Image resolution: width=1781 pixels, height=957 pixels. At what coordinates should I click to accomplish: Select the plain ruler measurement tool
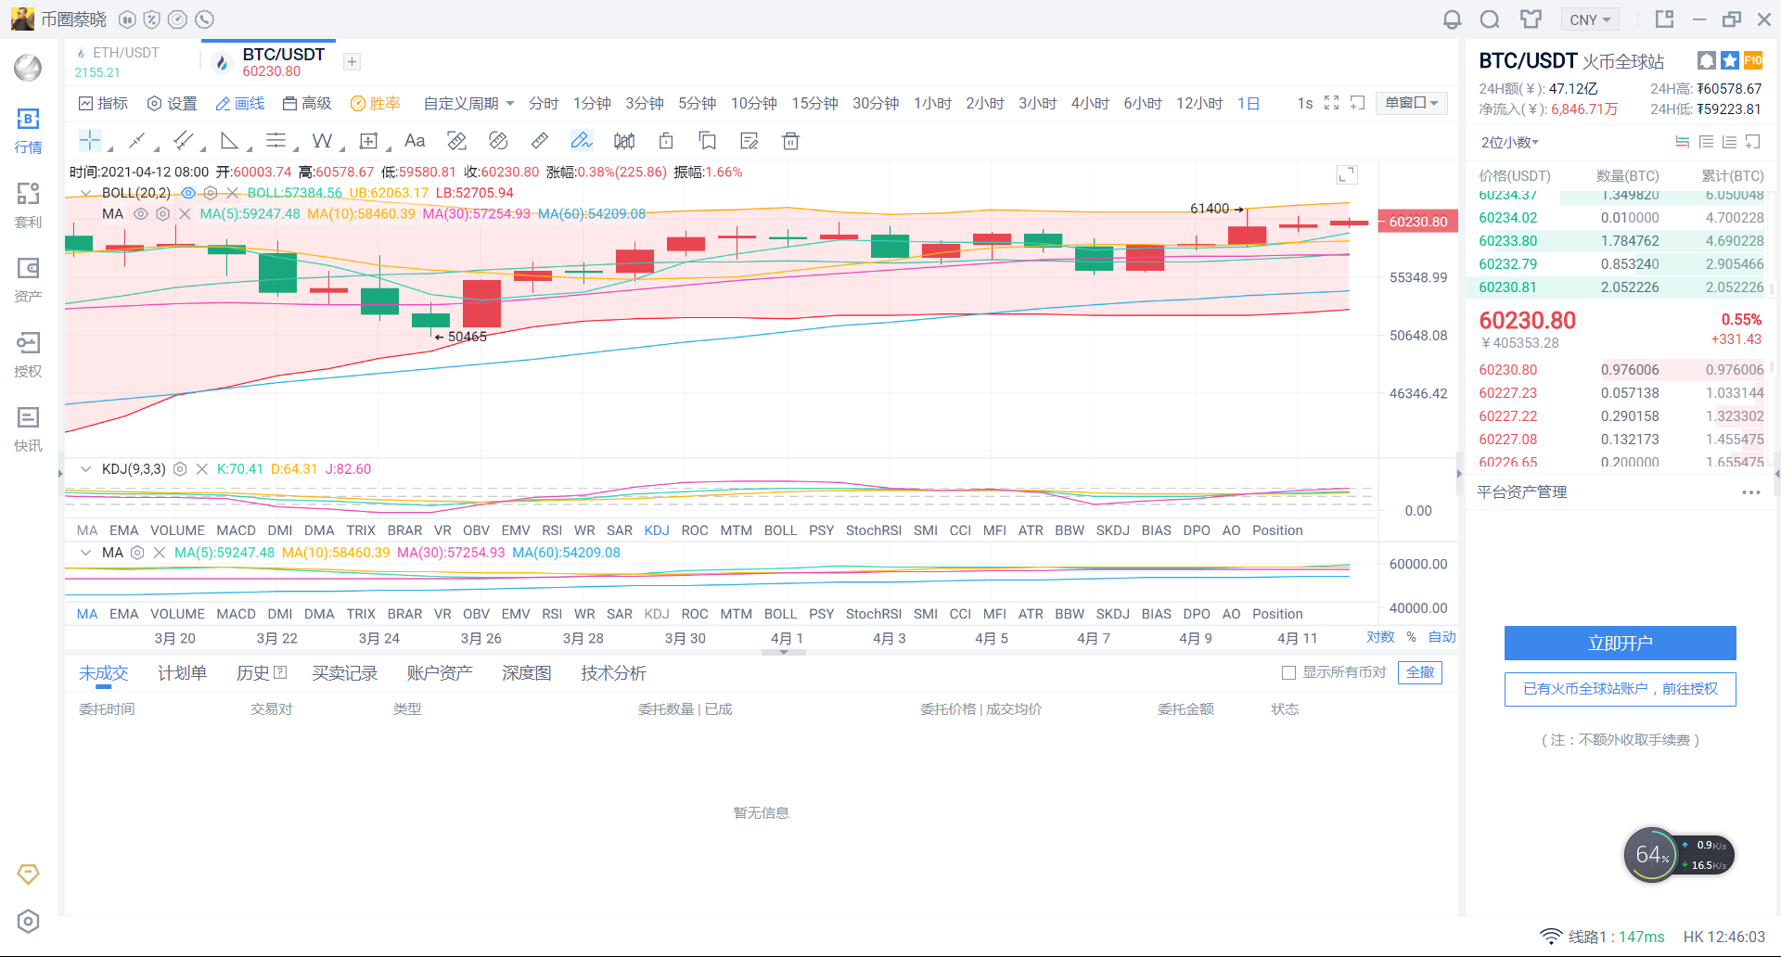coord(539,141)
